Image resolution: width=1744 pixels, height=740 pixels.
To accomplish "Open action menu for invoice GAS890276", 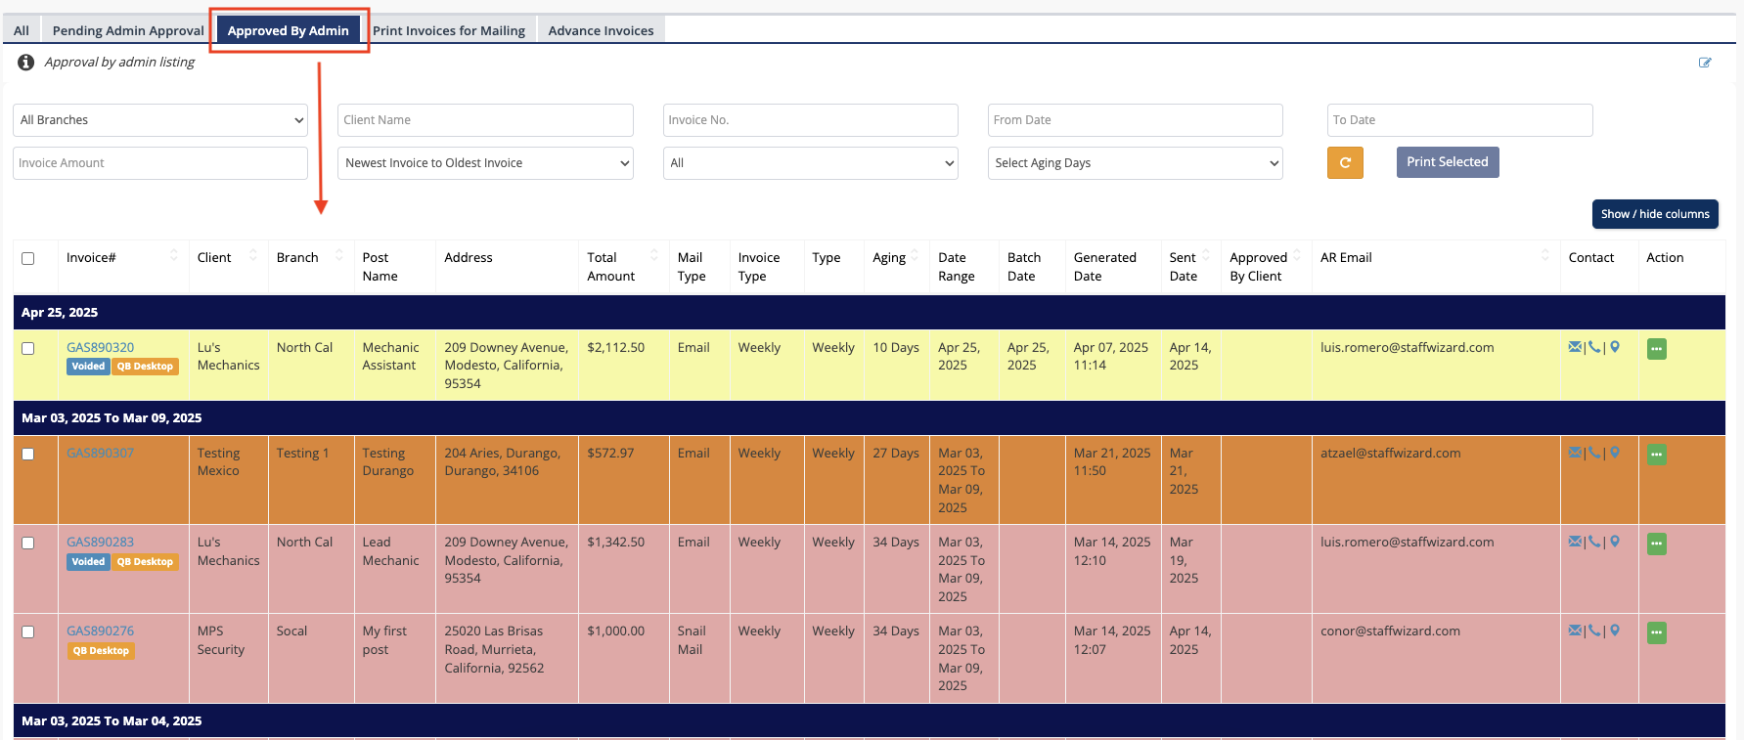I will tap(1656, 632).
